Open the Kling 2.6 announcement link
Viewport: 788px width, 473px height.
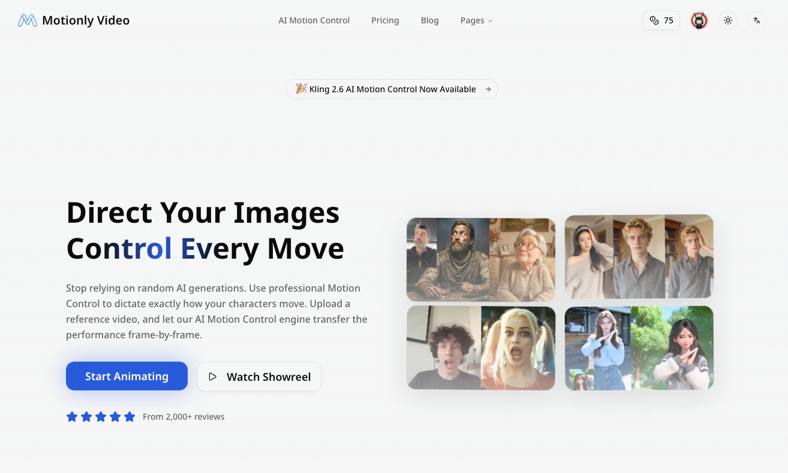[x=392, y=89]
